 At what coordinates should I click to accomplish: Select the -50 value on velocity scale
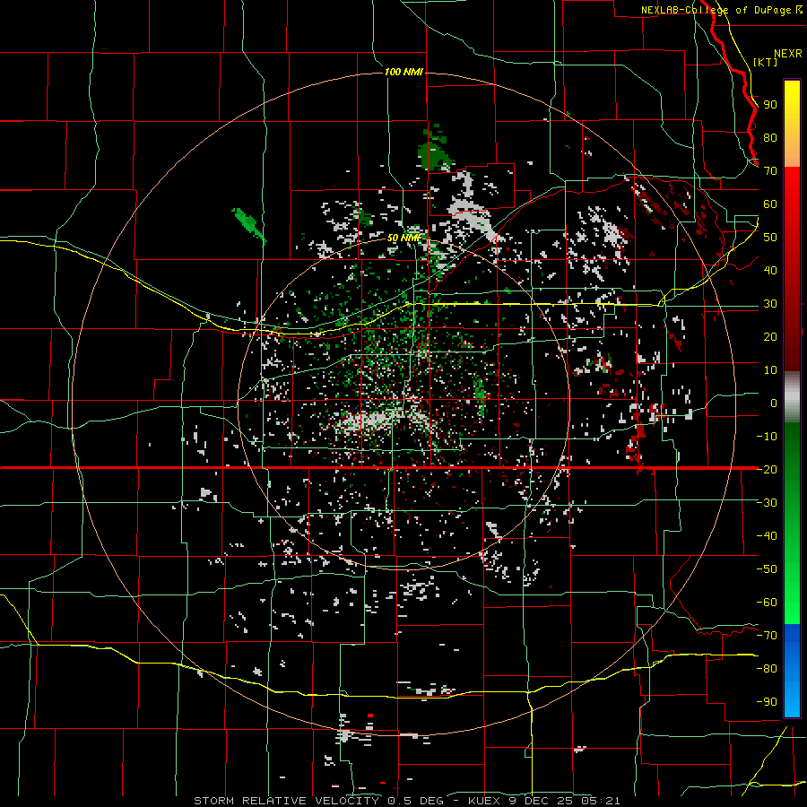click(767, 568)
